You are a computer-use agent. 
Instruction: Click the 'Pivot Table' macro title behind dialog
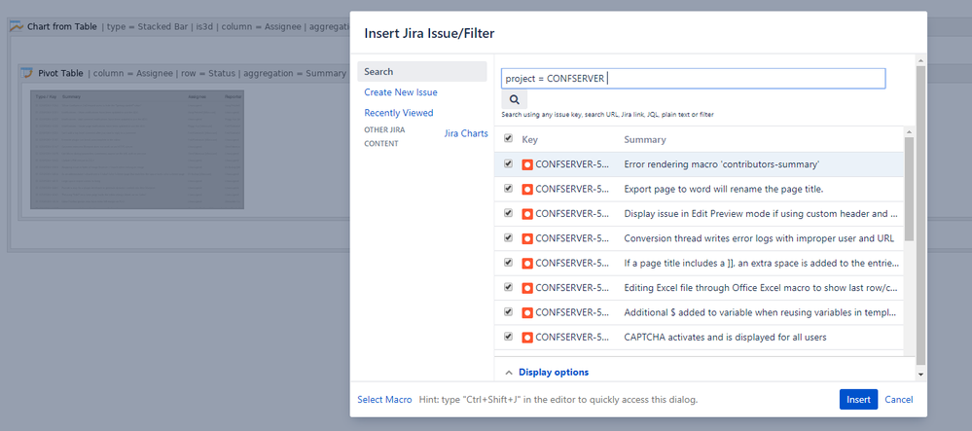[x=60, y=73]
